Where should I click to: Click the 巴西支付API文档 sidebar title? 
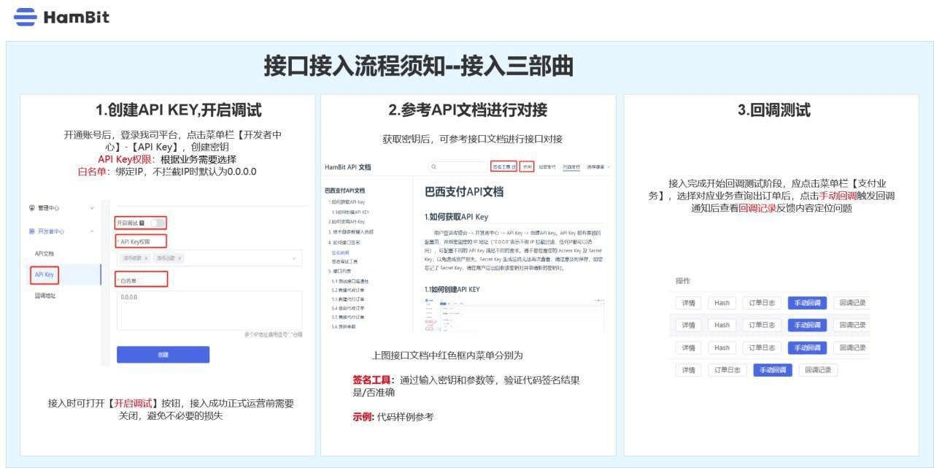click(344, 190)
